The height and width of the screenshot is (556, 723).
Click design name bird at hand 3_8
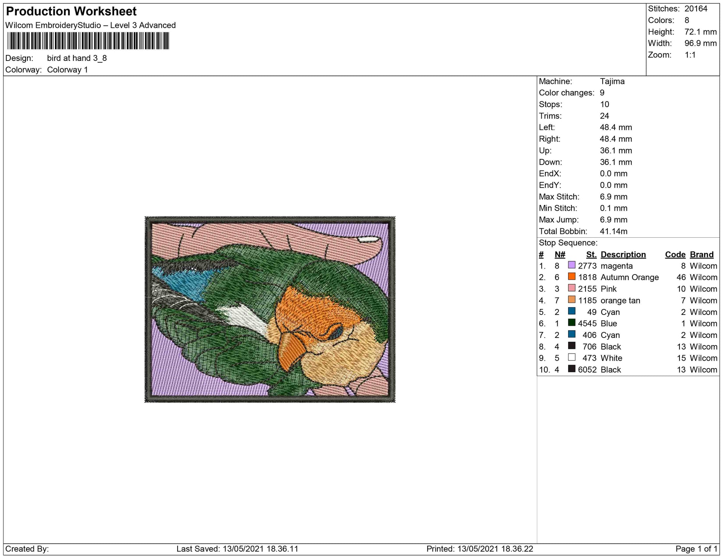pos(77,58)
